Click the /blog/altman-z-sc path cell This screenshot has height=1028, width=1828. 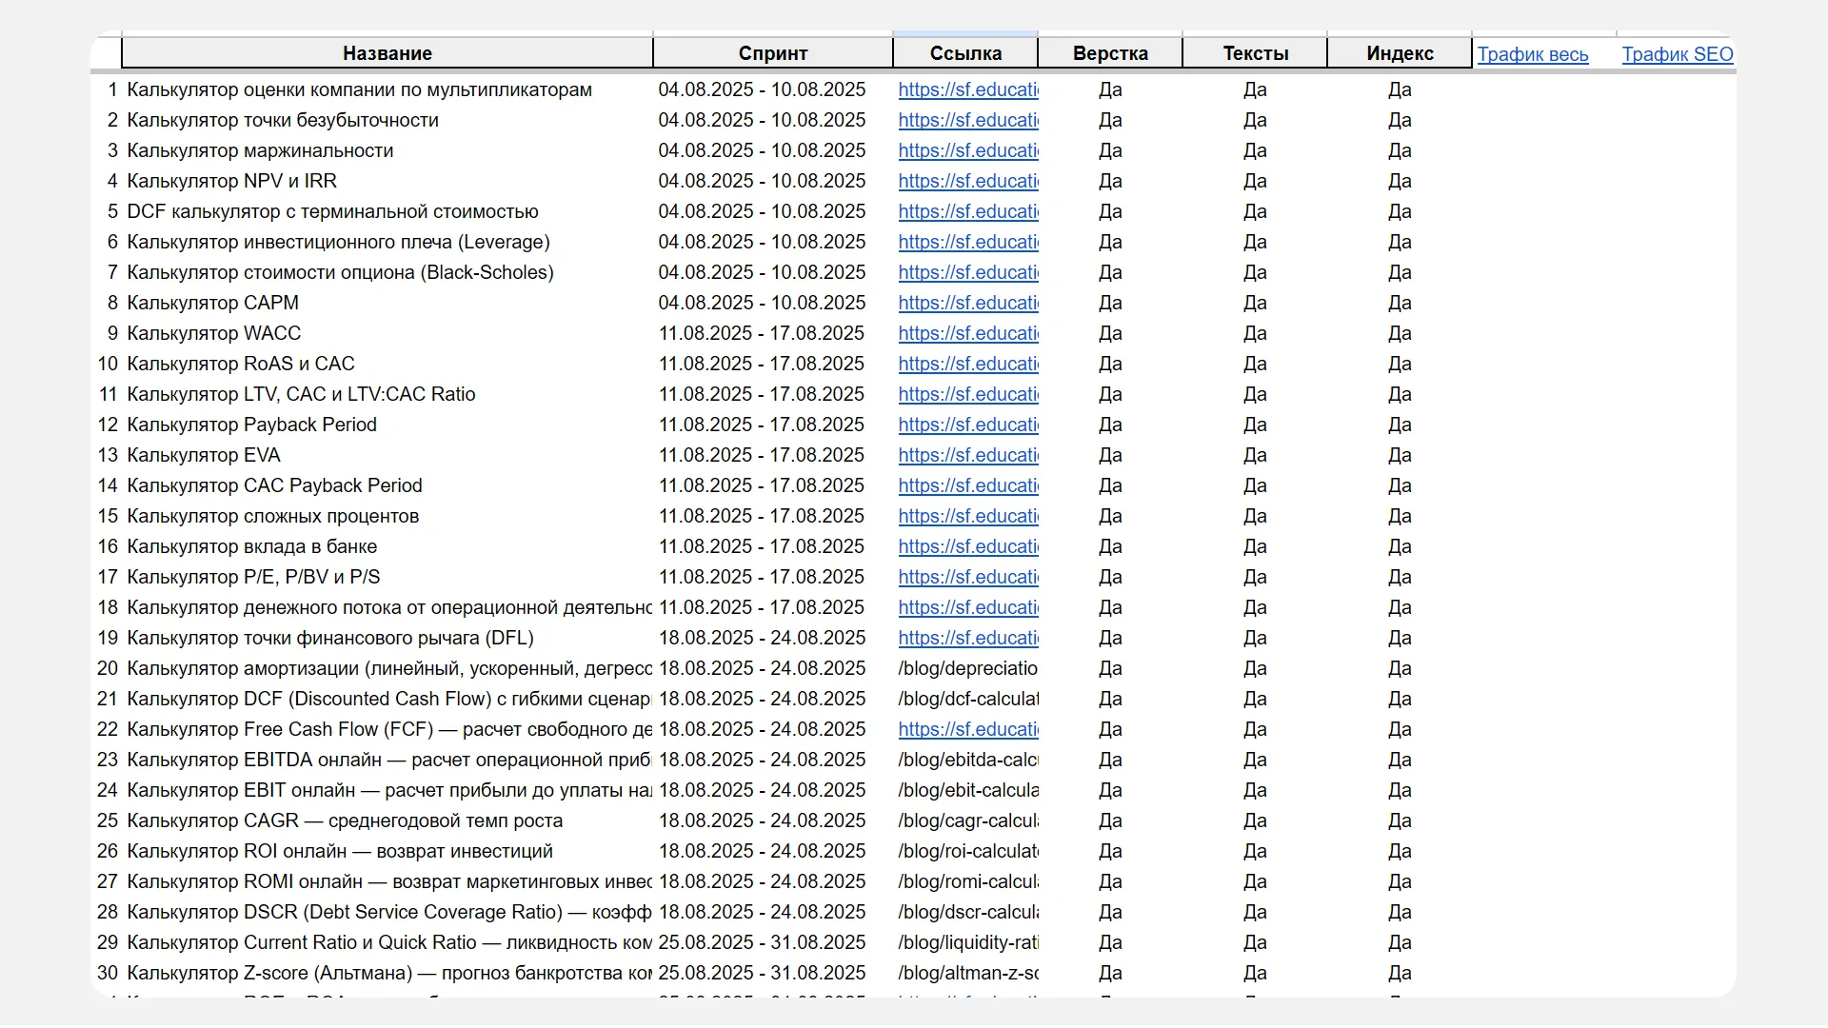point(968,973)
